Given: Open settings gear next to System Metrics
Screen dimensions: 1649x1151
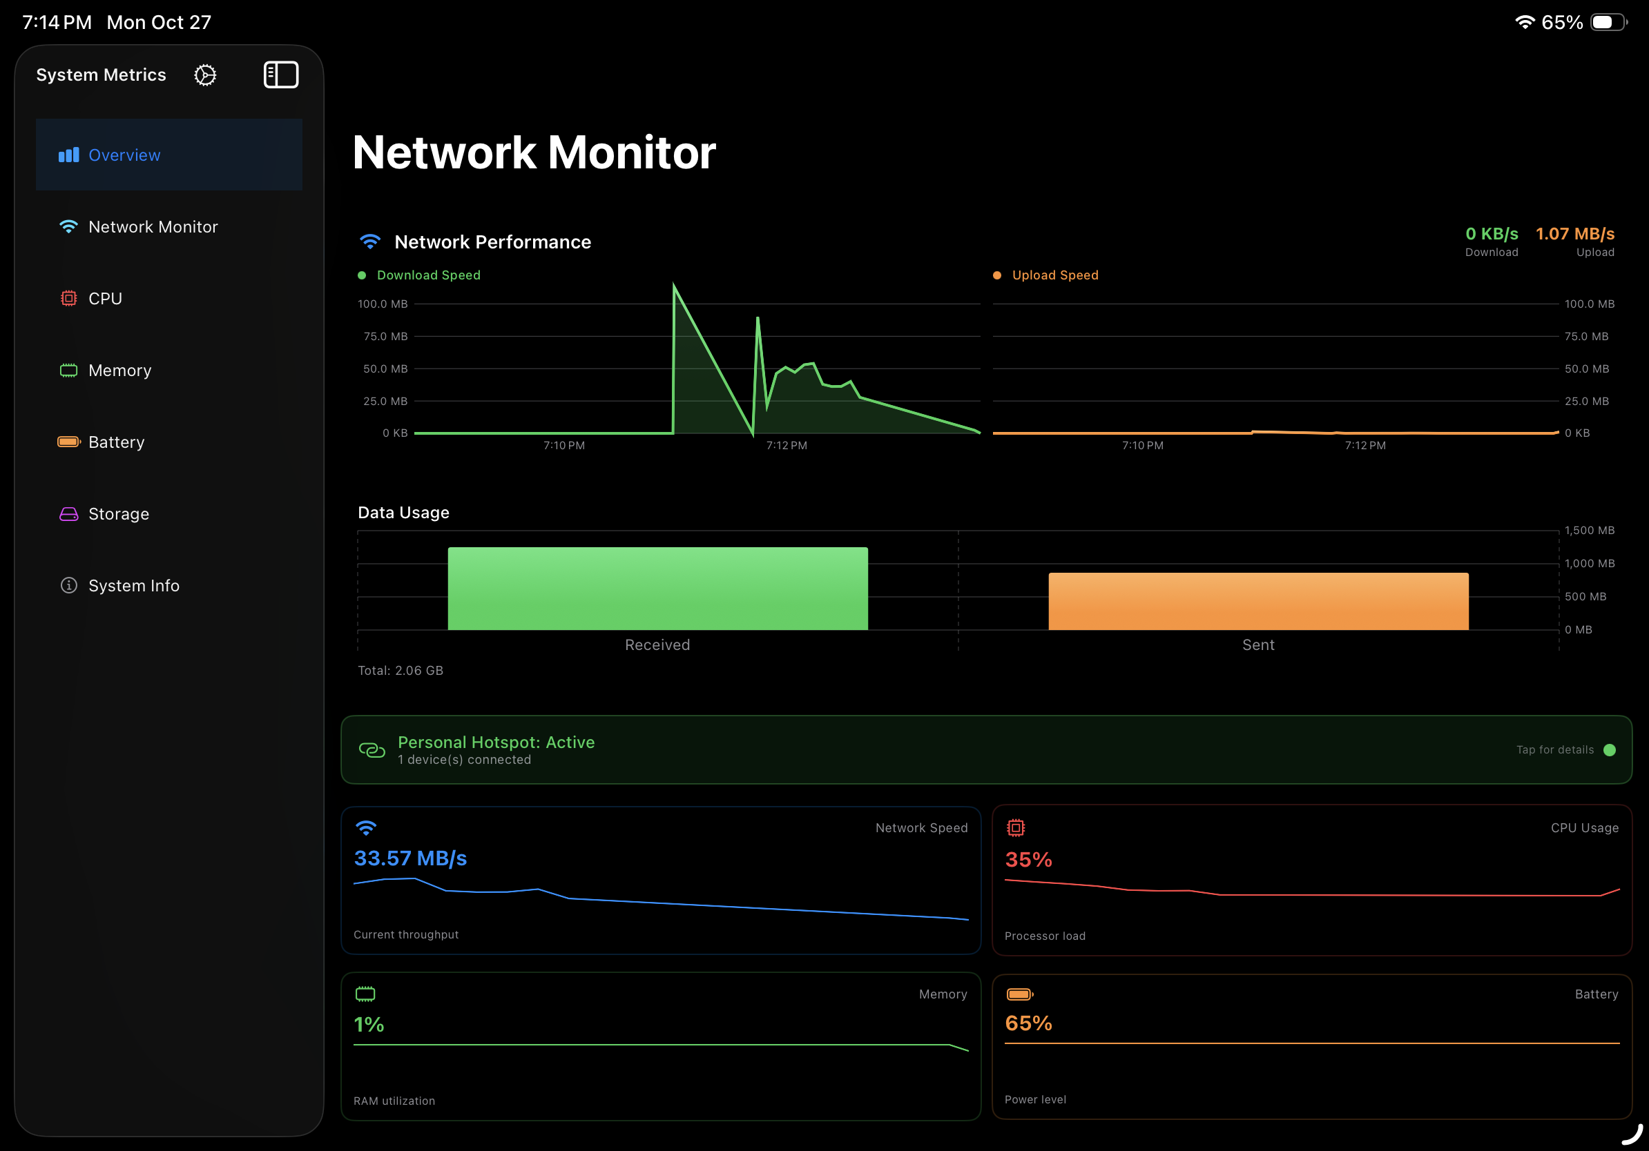Looking at the screenshot, I should [x=205, y=75].
